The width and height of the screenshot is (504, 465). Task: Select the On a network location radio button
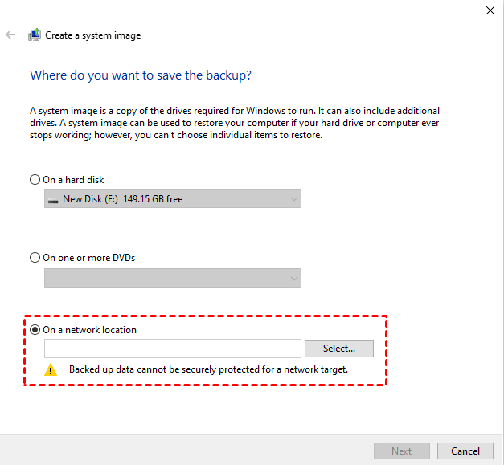(35, 330)
